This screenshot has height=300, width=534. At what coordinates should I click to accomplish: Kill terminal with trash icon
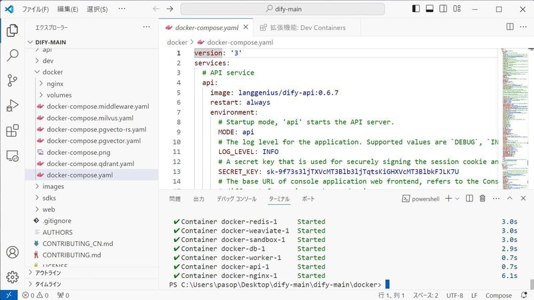tap(482, 198)
